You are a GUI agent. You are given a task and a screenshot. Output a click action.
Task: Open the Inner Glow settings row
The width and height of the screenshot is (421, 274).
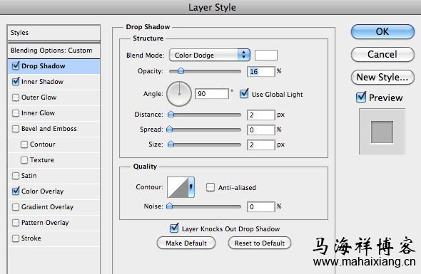tap(54, 113)
